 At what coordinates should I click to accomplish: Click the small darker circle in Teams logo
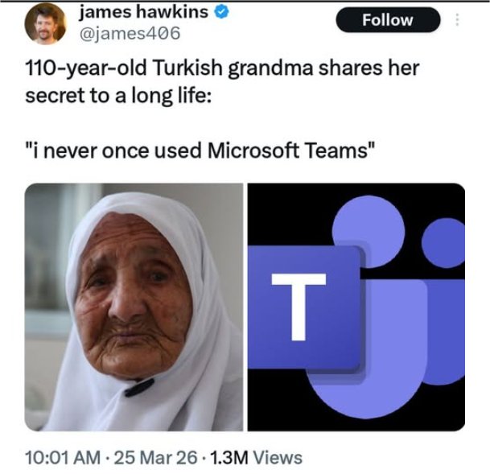coord(443,243)
